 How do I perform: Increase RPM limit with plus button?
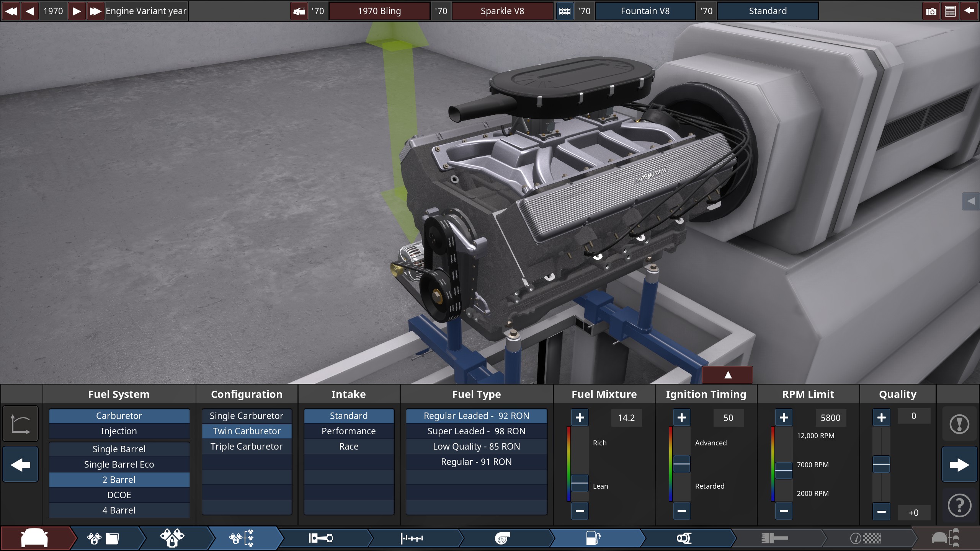pos(784,417)
